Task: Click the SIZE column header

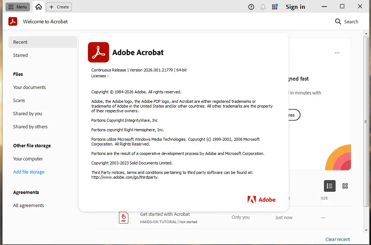Action: click(324, 198)
